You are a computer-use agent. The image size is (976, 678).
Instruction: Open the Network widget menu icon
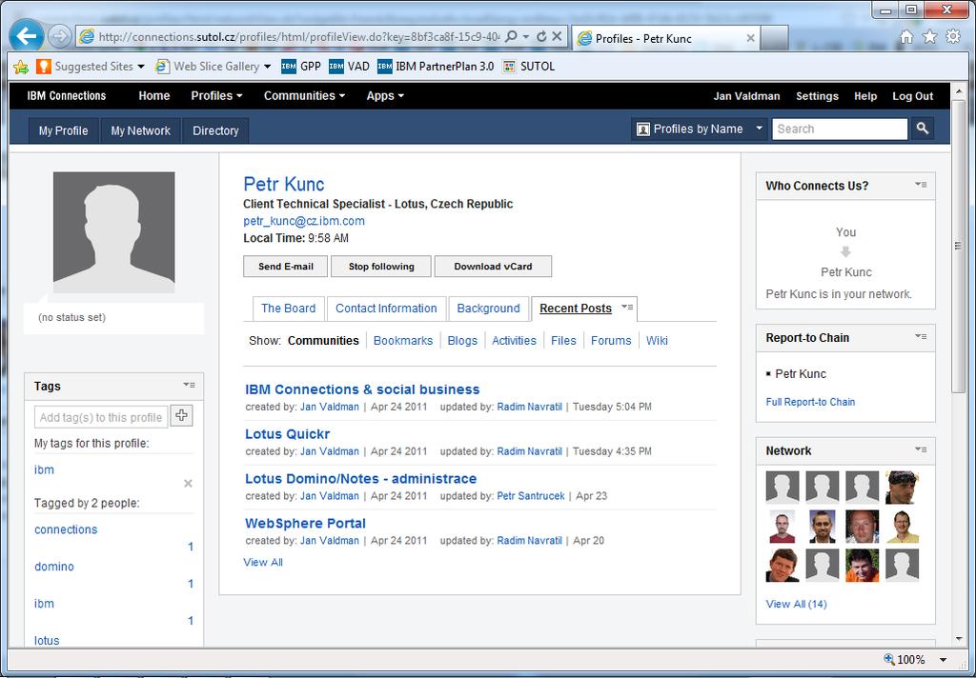[921, 449]
